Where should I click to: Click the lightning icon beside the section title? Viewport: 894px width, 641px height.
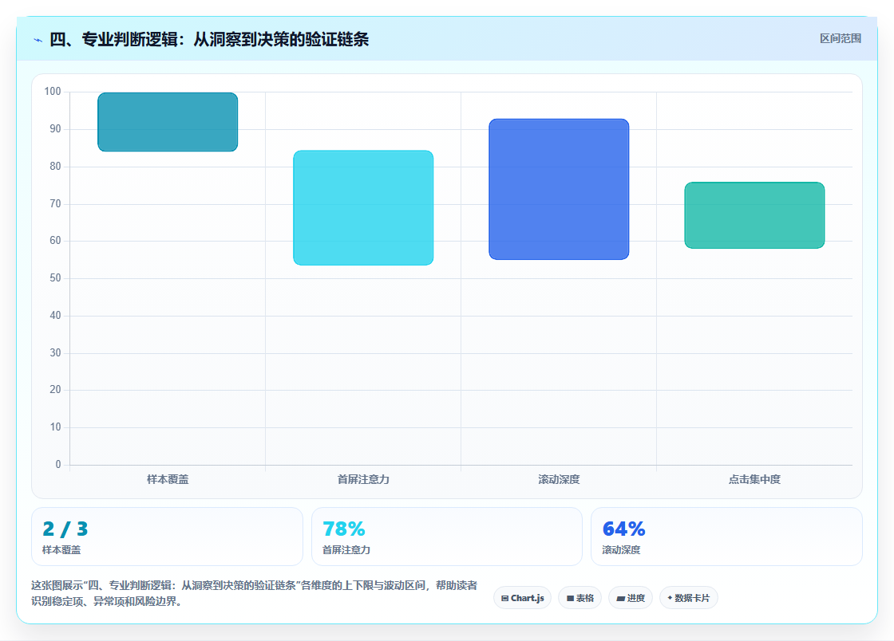pyautogui.click(x=38, y=40)
